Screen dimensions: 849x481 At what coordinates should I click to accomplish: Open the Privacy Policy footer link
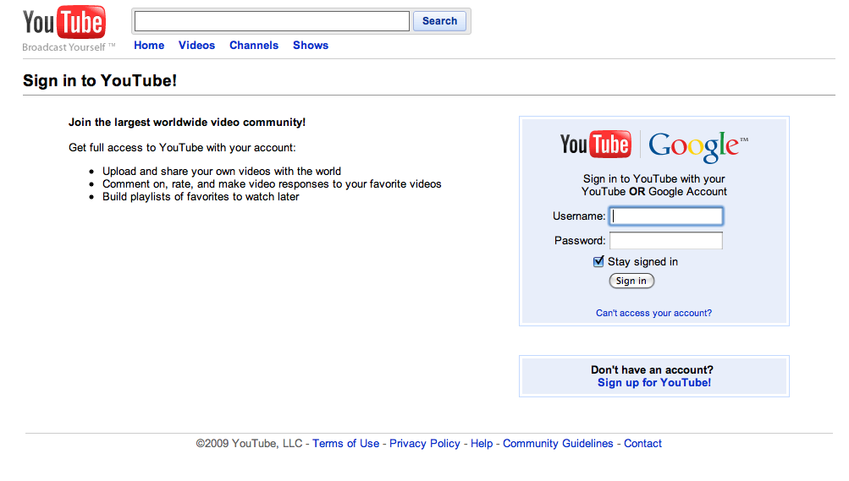tap(425, 444)
